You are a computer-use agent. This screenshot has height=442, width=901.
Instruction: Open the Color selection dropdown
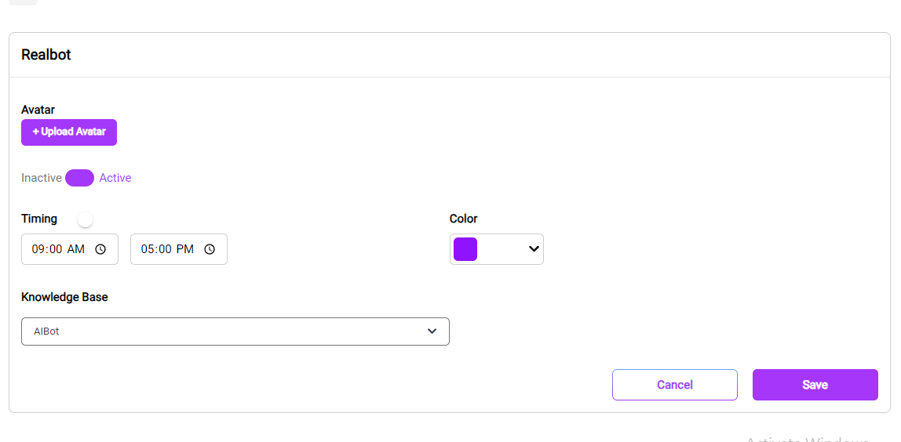tap(497, 249)
